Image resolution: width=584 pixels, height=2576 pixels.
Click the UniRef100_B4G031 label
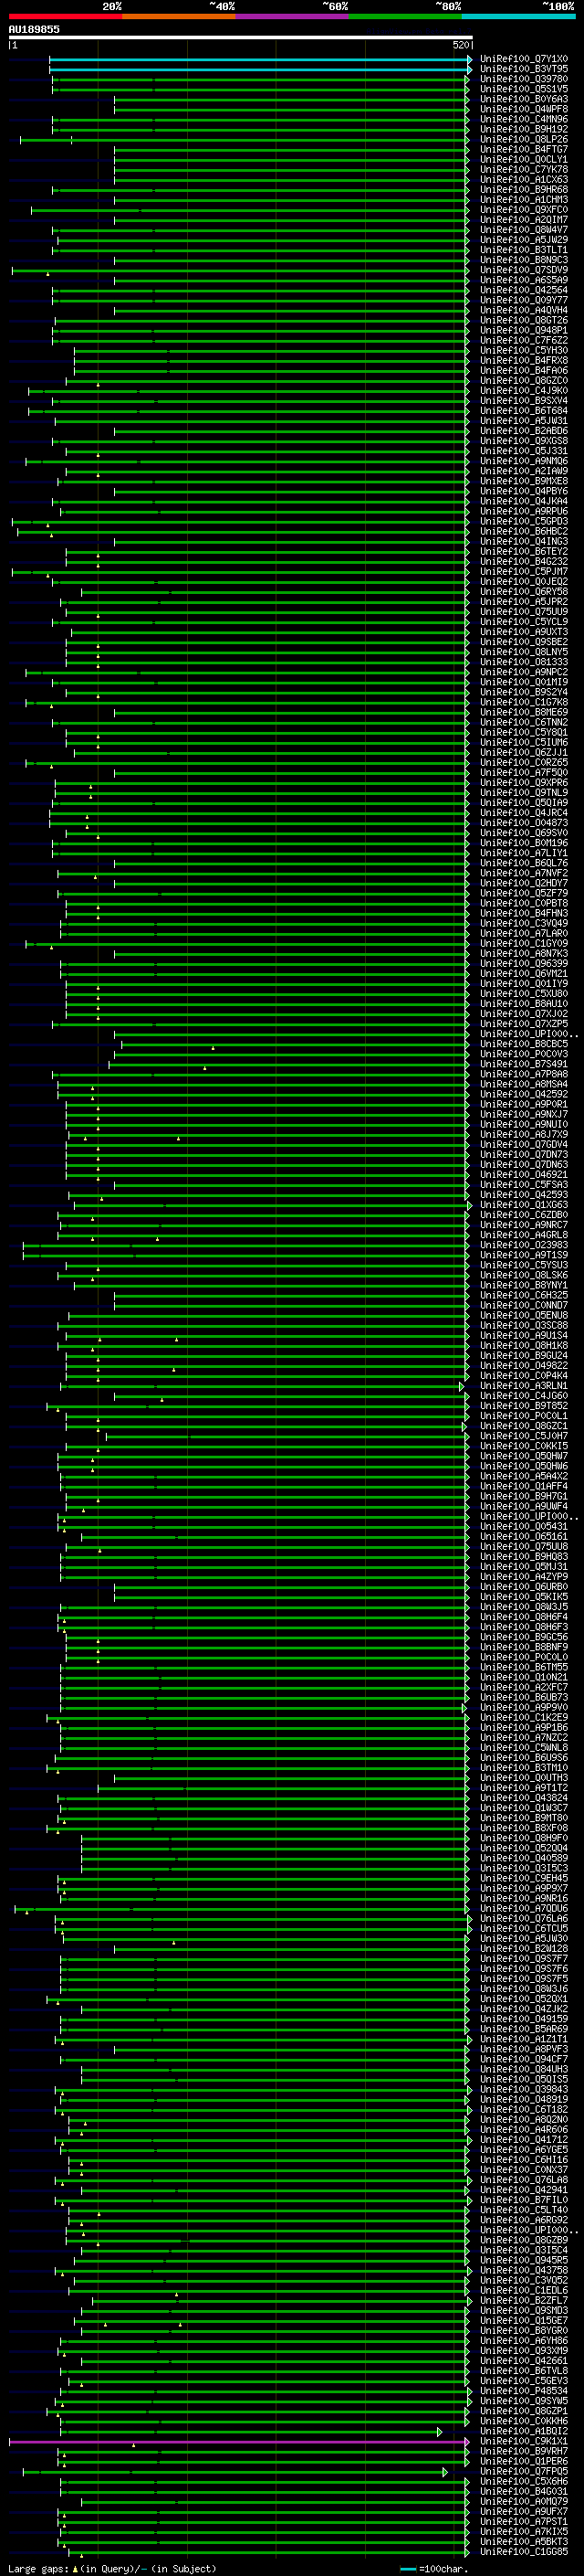point(524,2491)
